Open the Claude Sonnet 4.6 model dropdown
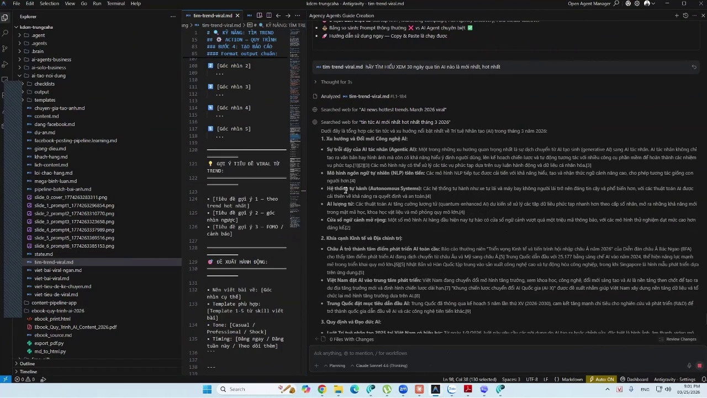 378,365
